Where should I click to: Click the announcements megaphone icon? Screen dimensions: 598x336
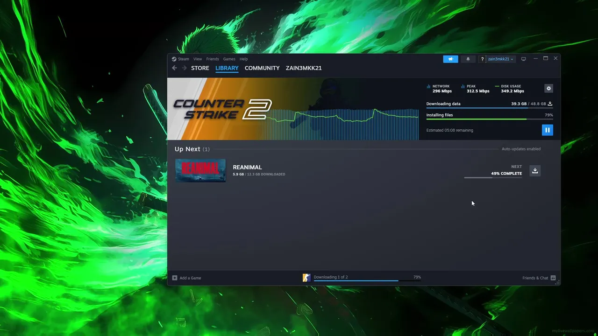450,59
